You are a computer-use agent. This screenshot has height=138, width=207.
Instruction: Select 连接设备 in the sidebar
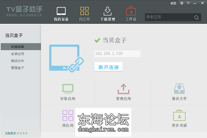click(21, 47)
